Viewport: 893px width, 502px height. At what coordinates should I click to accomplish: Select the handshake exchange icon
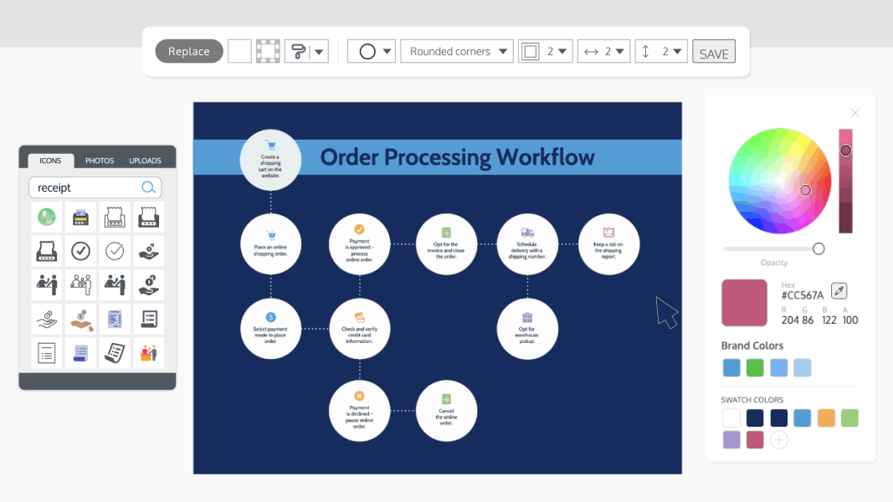[x=80, y=284]
